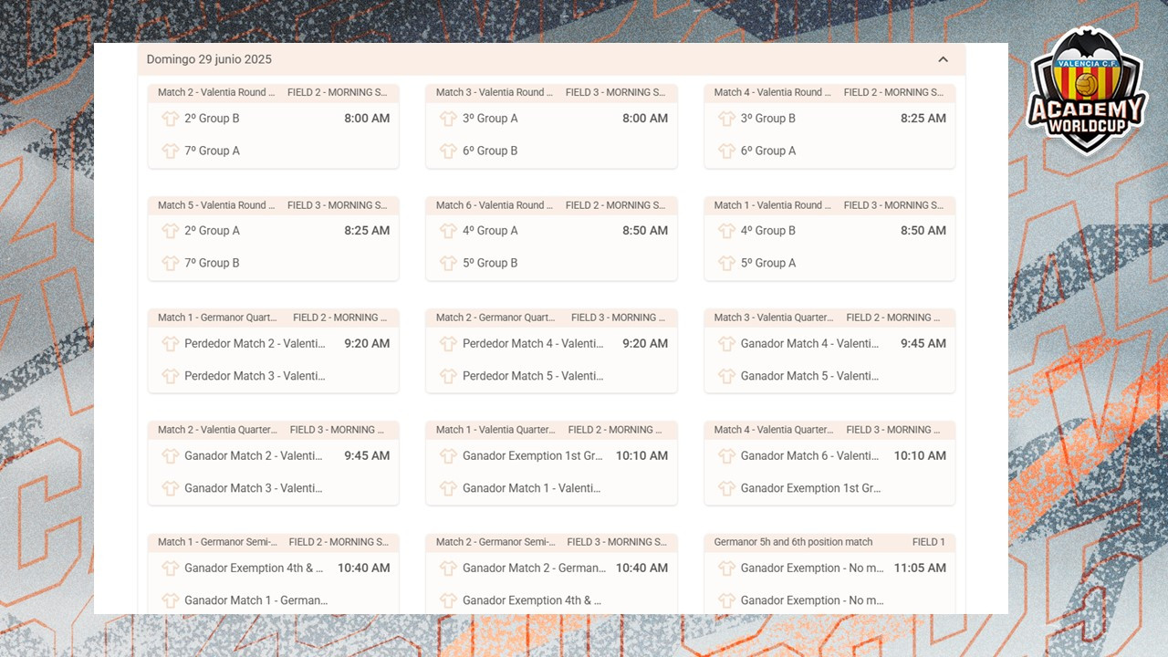Screen dimensions: 1168x657
Task: Select the 6º Group A team name
Action: coord(768,151)
